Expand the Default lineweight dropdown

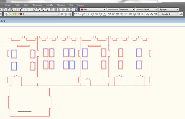[146, 10]
